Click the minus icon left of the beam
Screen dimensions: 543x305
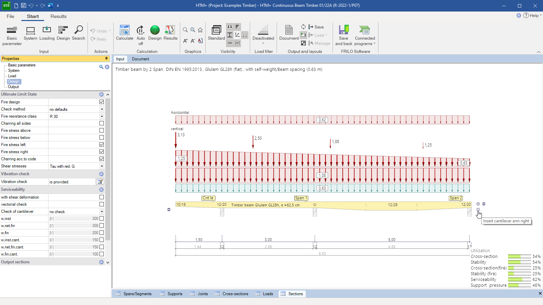click(x=169, y=209)
